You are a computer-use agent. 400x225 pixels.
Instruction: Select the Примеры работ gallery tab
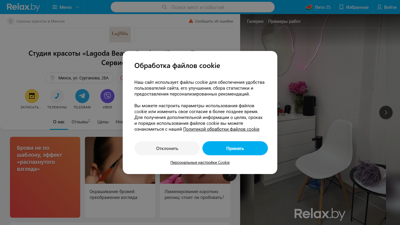284,21
